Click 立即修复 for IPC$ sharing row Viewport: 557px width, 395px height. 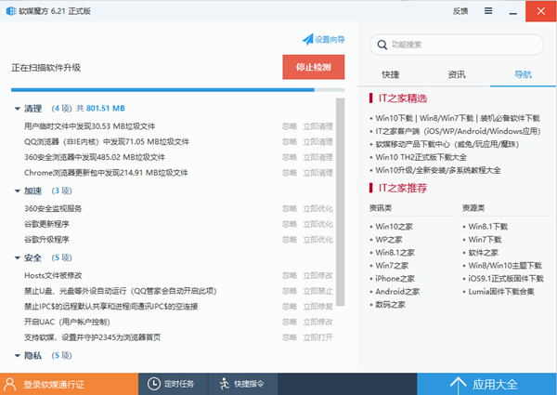[317, 307]
